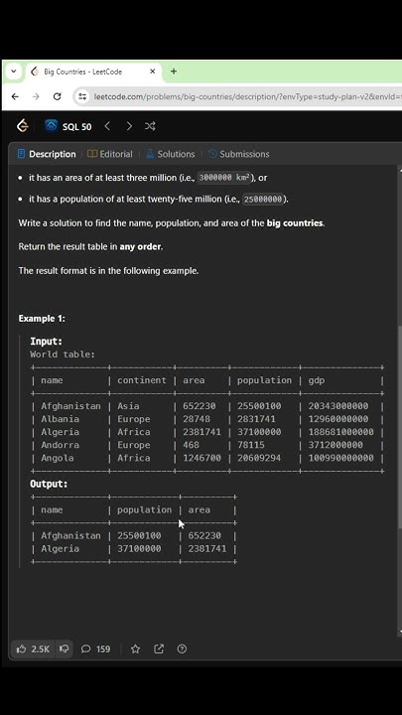Share the problem via share icon
Viewport: 402px width, 715px height.
[x=159, y=648]
